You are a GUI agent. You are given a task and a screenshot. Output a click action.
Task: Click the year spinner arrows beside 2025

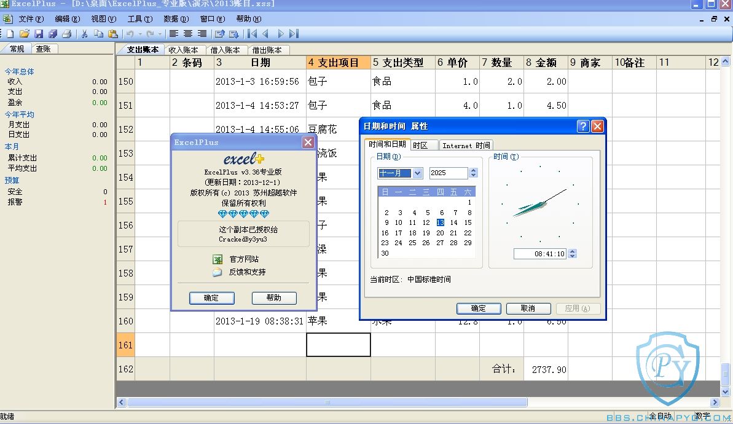coord(474,173)
